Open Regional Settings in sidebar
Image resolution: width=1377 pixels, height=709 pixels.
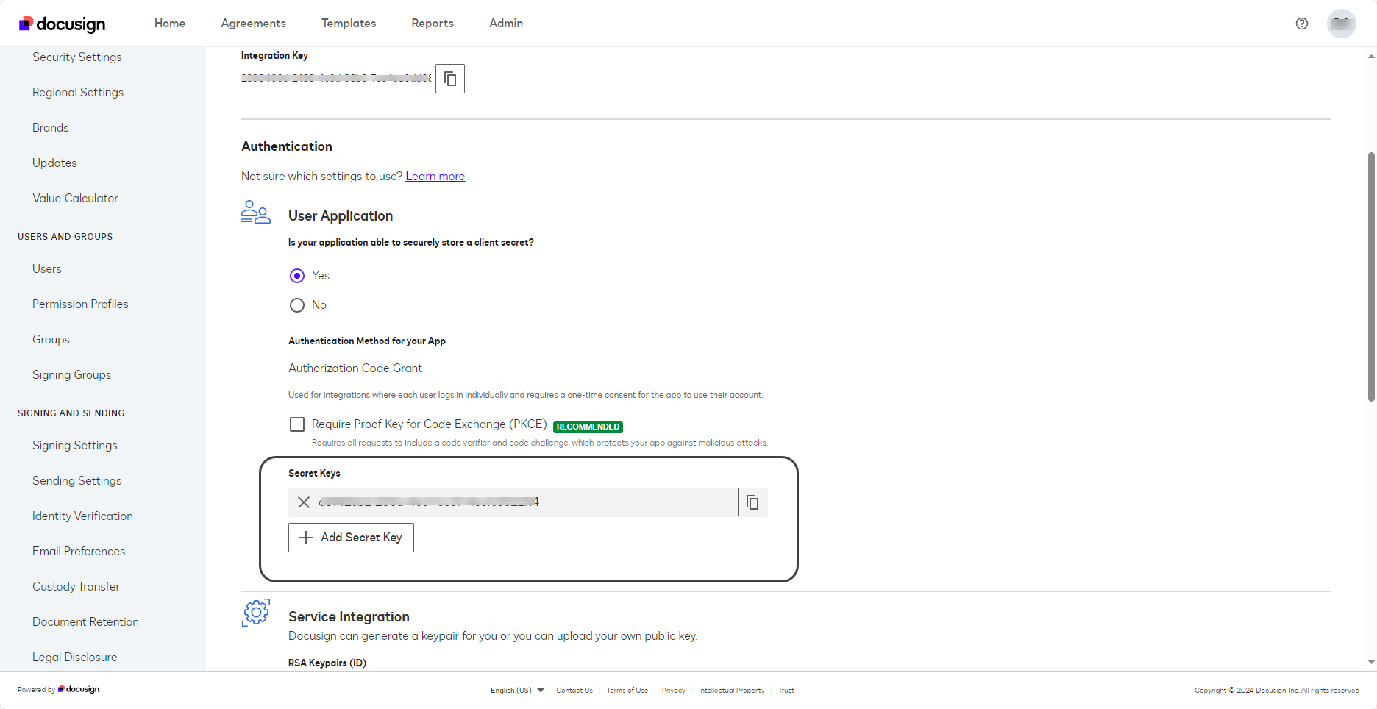78,93
